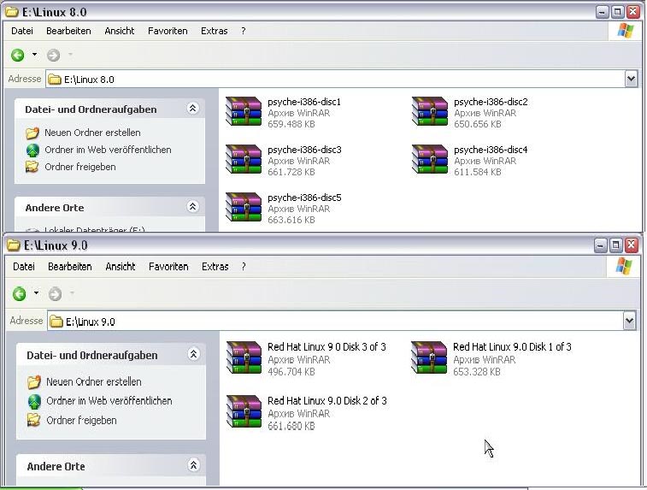Image resolution: width=647 pixels, height=490 pixels.
Task: Open Extras menu in Linux 8.0 window
Action: click(215, 31)
